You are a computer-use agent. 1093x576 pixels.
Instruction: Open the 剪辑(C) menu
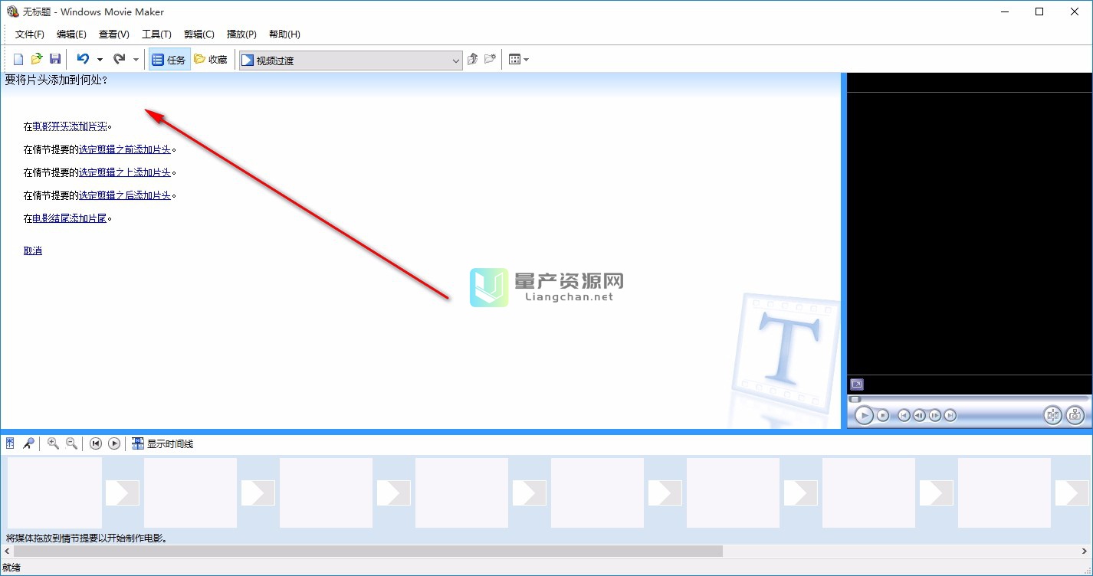tap(199, 34)
